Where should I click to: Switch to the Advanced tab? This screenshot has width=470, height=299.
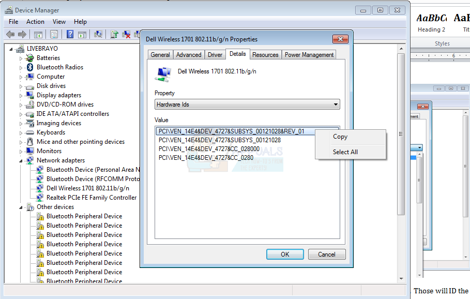pyautogui.click(x=189, y=55)
